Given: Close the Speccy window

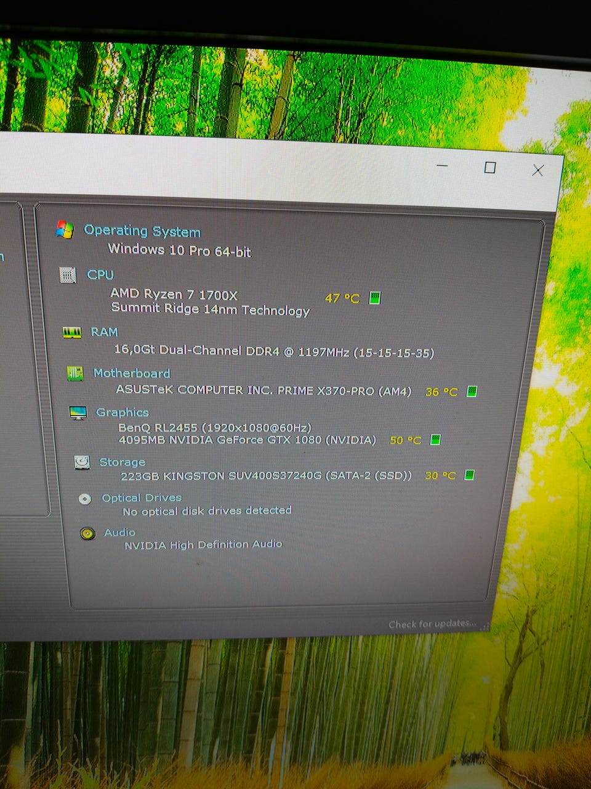Looking at the screenshot, I should click(537, 170).
